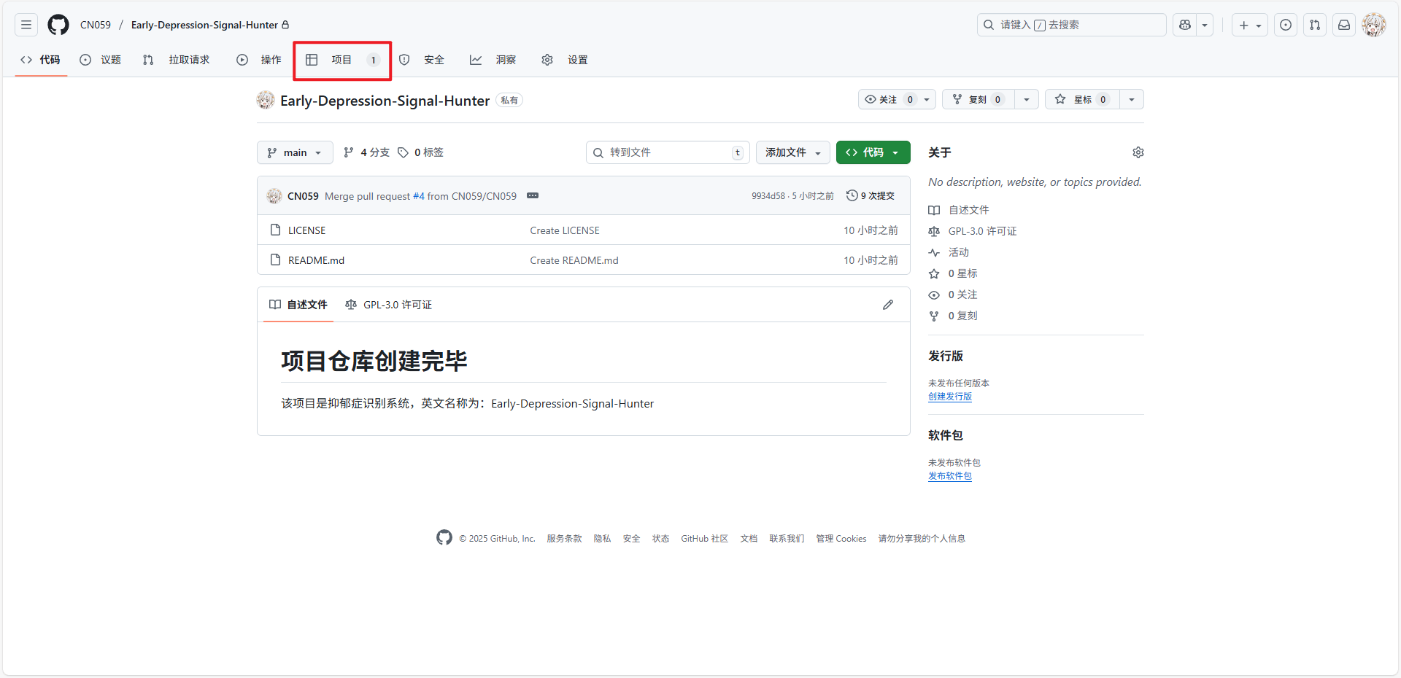Viewport: 1401px width, 678px height.
Task: Open the pull requests header icon
Action: click(1315, 25)
